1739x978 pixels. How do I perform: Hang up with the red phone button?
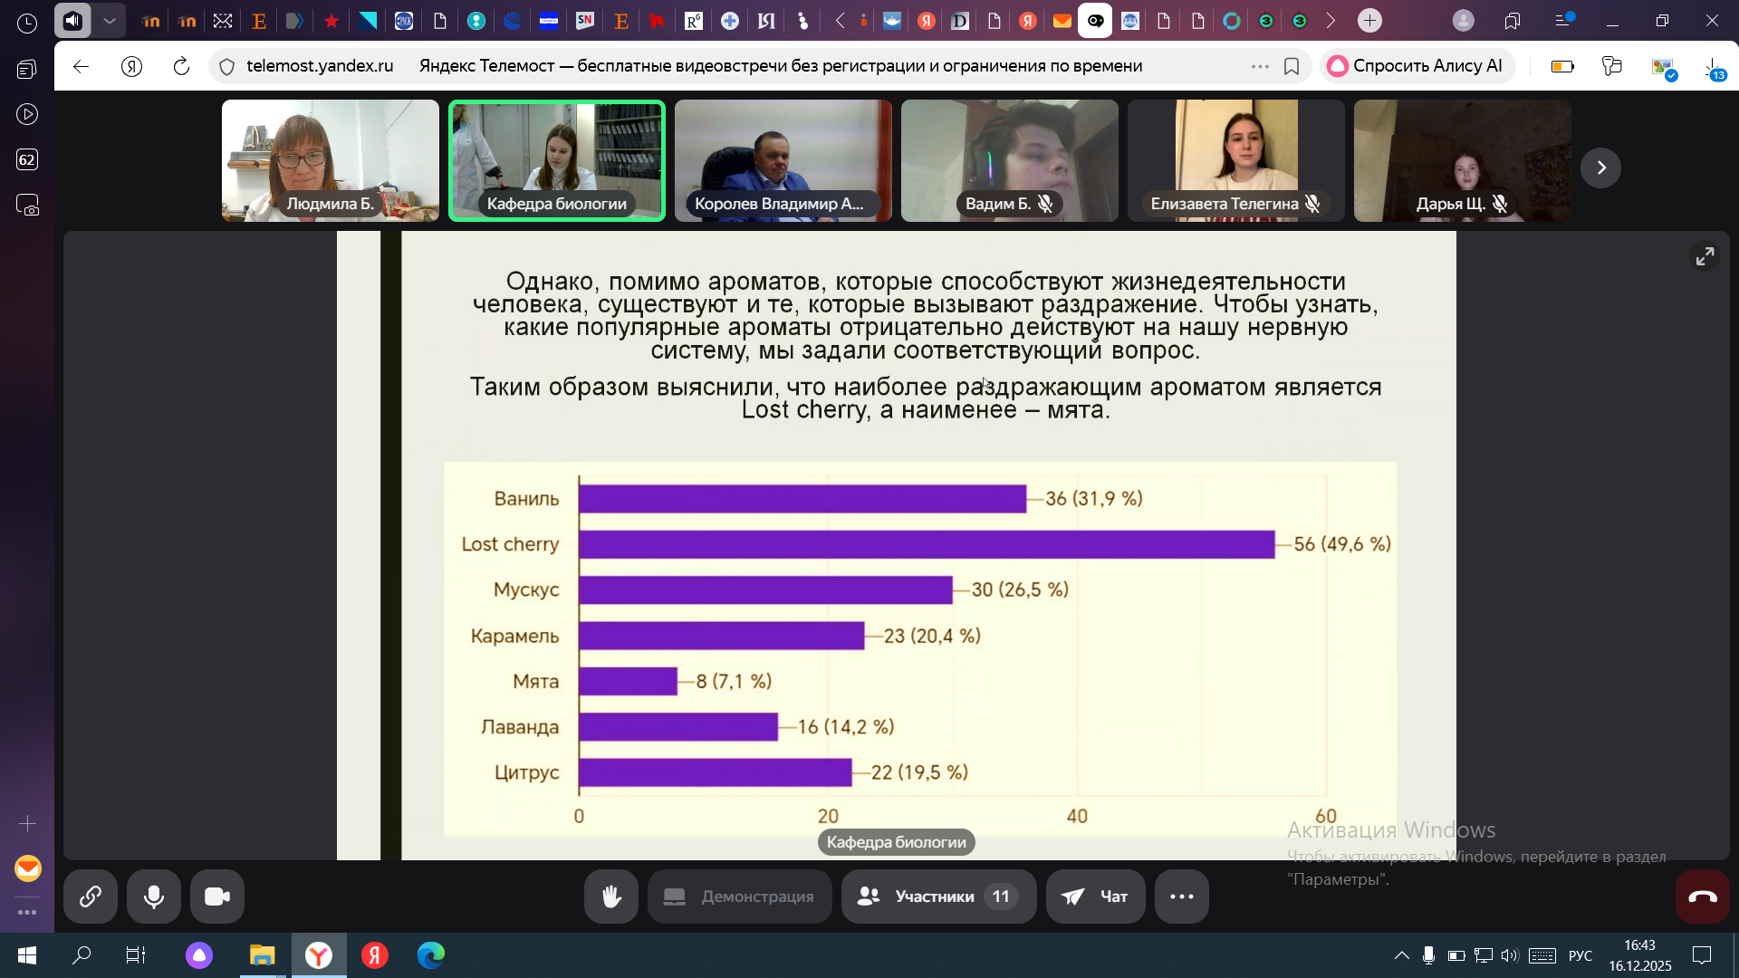pyautogui.click(x=1702, y=896)
